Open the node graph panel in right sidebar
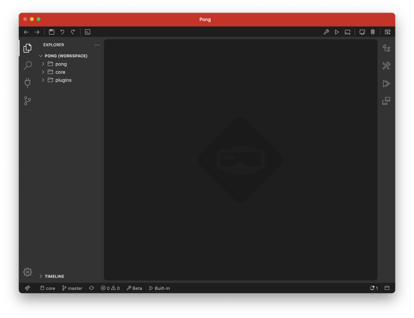Image resolution: width=414 pixels, height=318 pixels. coord(386,48)
